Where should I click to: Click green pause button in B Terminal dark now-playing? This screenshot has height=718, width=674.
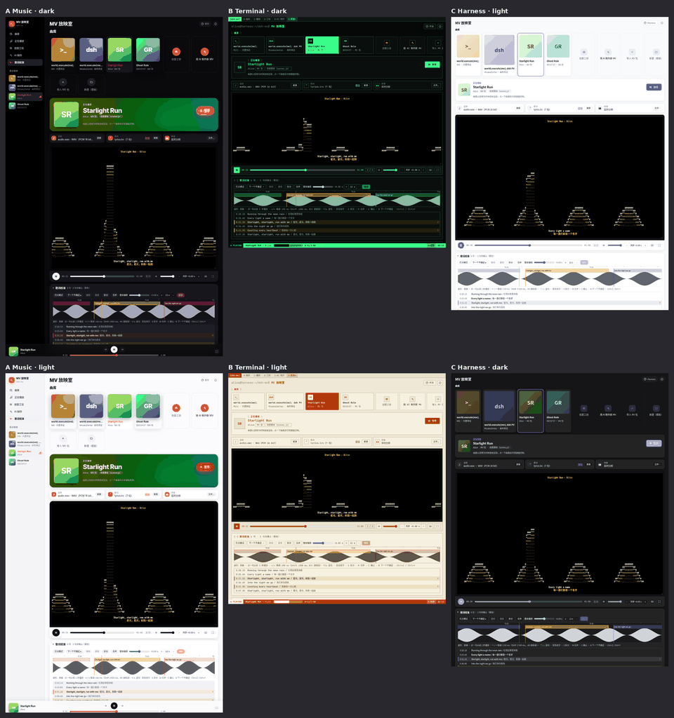coord(432,65)
